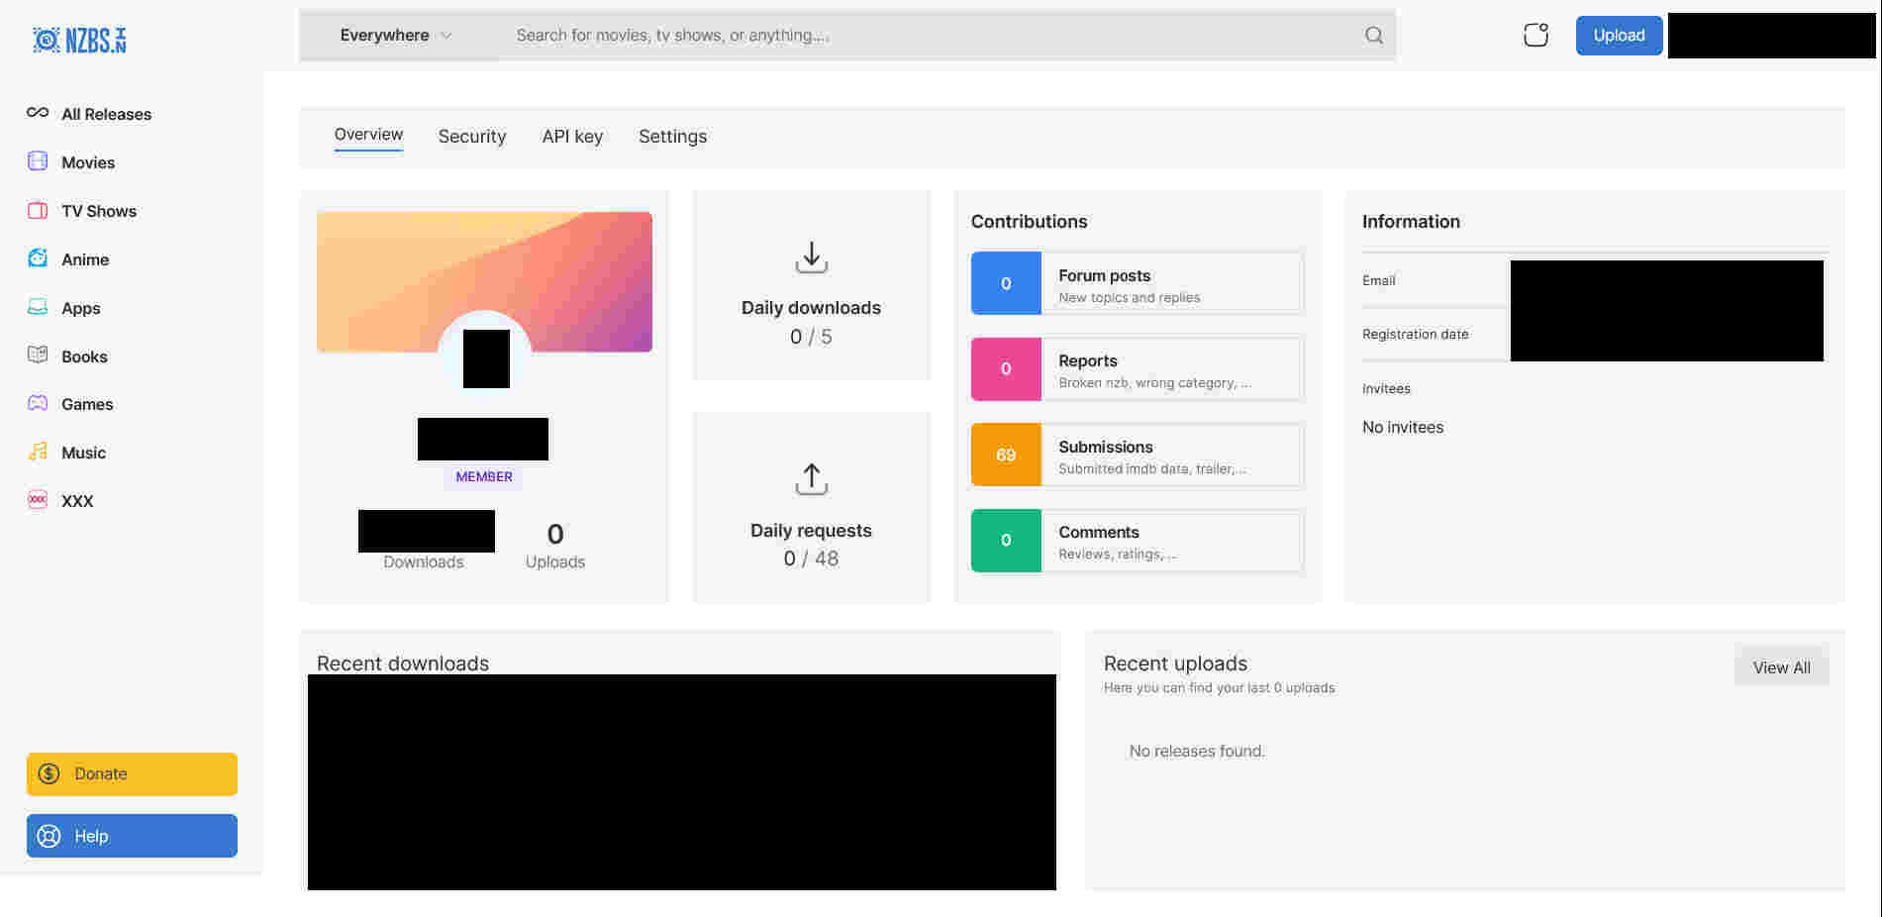Screen dimensions: 1882x917
Task: Click the Apps laptop icon
Action: pyautogui.click(x=38, y=307)
